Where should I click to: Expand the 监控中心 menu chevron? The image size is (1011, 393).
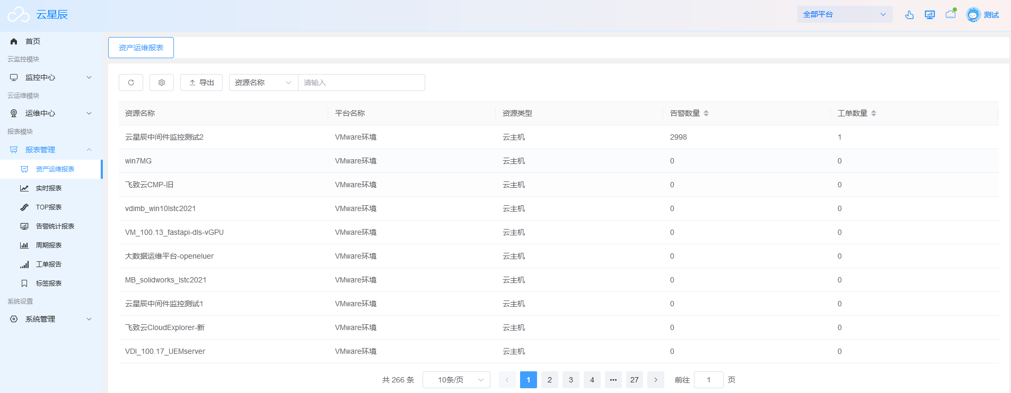tap(89, 77)
